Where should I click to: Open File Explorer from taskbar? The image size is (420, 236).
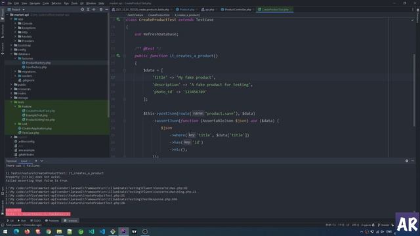pyautogui.click(x=59, y=231)
